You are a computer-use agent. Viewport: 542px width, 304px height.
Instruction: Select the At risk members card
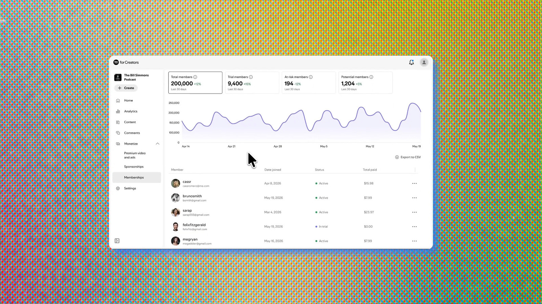tap(309, 83)
